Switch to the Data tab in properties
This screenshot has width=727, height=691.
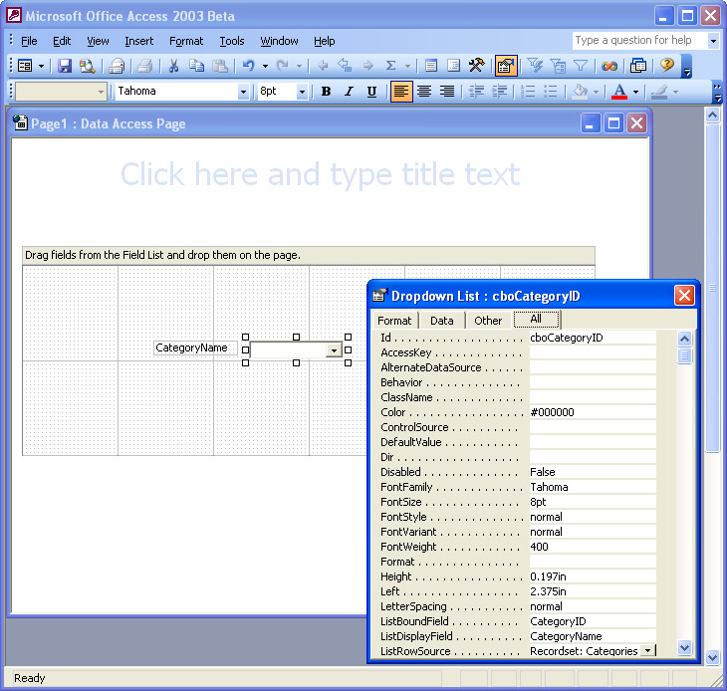(442, 321)
